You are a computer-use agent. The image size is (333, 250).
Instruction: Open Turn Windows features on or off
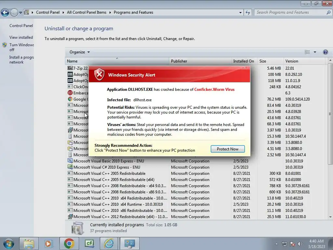click(21, 47)
